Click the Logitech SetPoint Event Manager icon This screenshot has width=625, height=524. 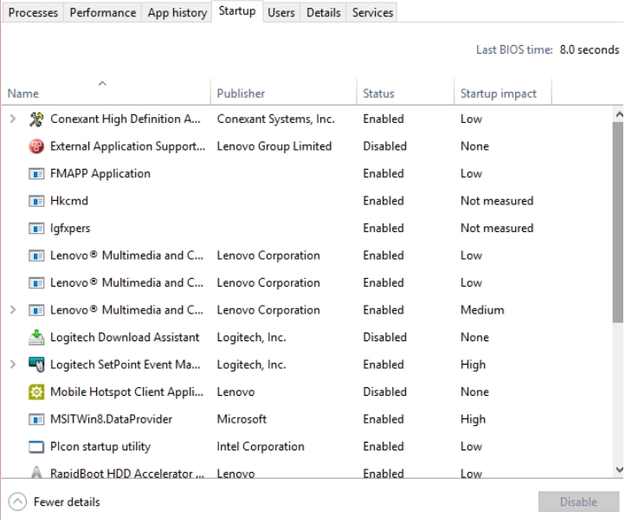tap(36, 365)
